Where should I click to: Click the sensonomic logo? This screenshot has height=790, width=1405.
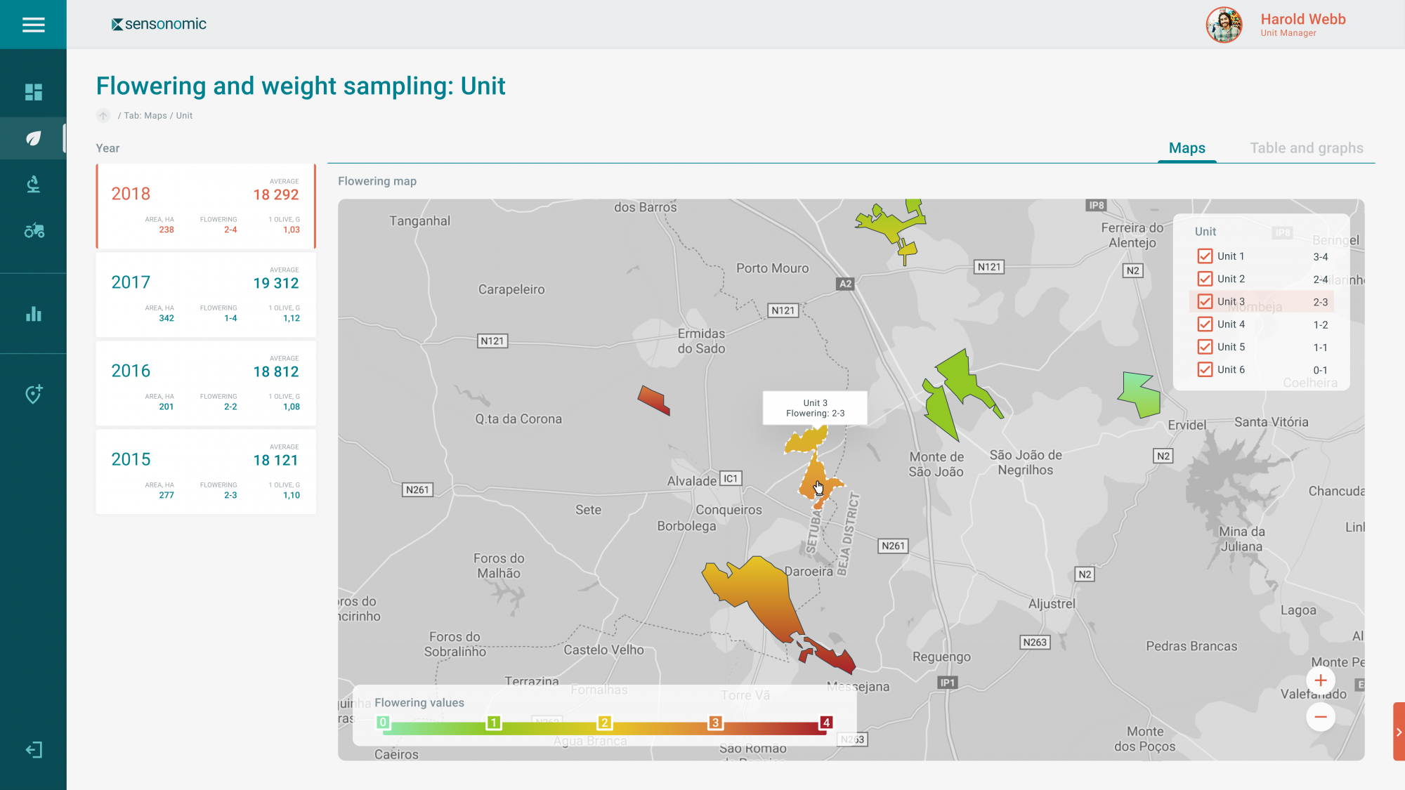point(159,24)
